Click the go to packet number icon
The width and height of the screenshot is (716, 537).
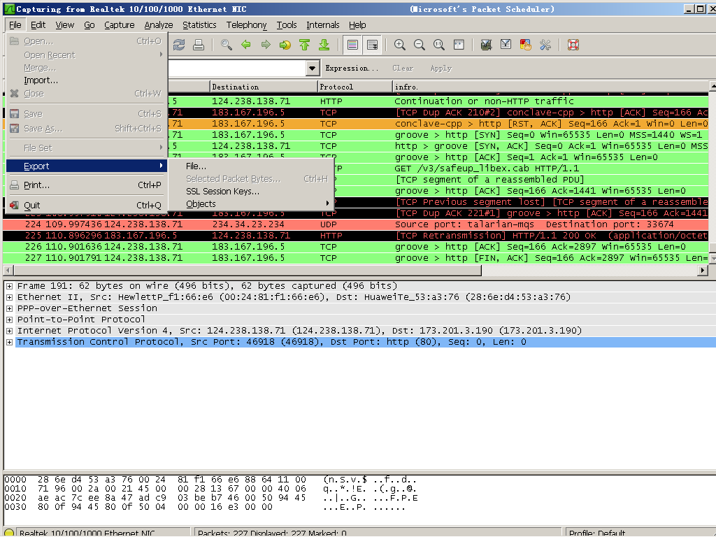pos(285,45)
